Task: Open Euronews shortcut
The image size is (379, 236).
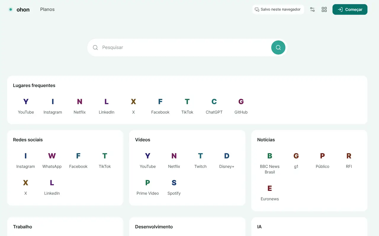Action: (x=270, y=193)
